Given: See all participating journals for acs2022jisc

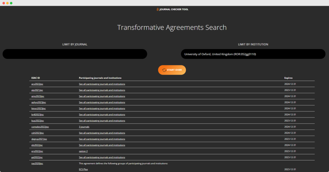Looking at the screenshot, I should click(x=102, y=84).
